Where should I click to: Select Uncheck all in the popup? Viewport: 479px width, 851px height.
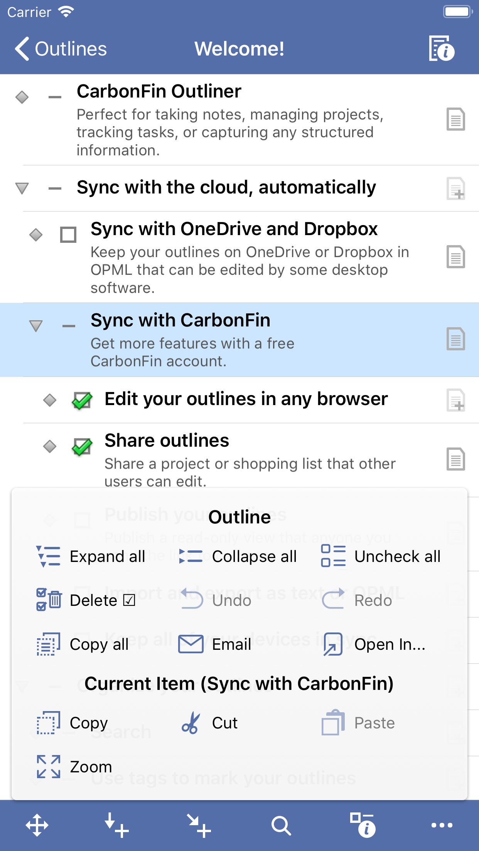pos(381,557)
